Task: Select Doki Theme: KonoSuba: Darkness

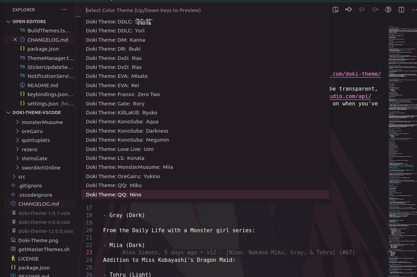Action: (205, 131)
